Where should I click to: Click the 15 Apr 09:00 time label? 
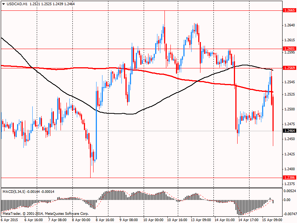(272, 220)
